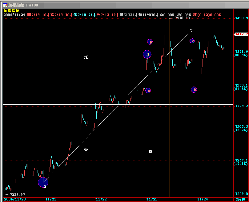Click the circle marker labeled C
The height and width of the screenshot is (202, 249).
click(x=192, y=41)
